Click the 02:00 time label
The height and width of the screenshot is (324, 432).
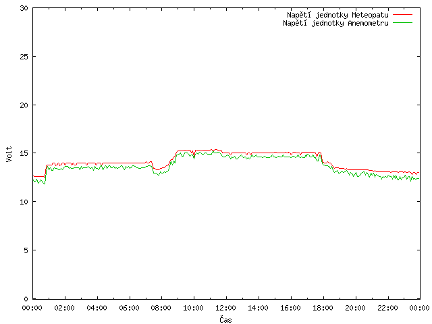(x=65, y=308)
